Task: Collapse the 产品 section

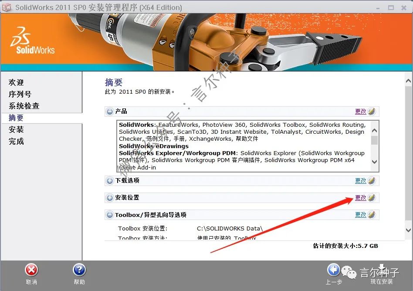Action: click(110, 112)
